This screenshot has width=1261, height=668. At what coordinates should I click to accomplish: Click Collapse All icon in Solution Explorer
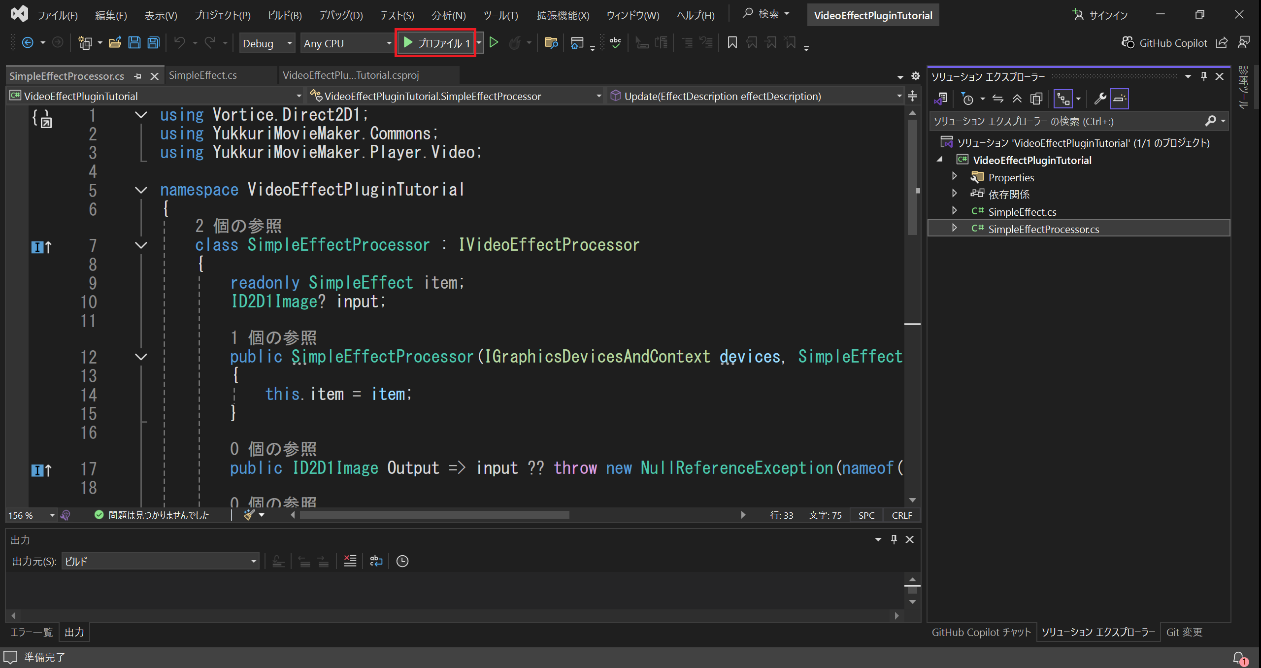pyautogui.click(x=1017, y=99)
